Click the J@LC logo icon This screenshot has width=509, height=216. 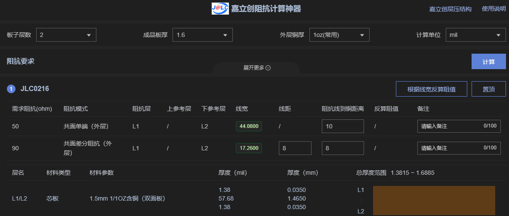coord(220,9)
